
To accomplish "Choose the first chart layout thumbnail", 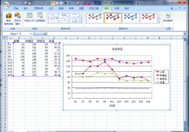I will click(53, 18).
